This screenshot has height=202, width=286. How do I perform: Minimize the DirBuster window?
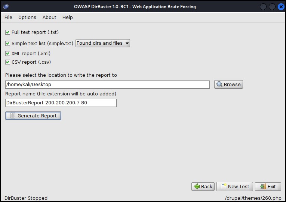(264, 6)
